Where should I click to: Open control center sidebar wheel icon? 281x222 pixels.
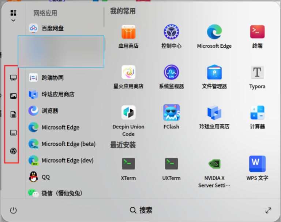pyautogui.click(x=13, y=151)
